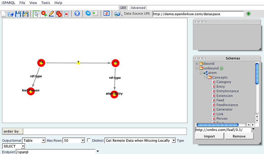Click the Schemas scroll up arrow

[x=257, y=116]
